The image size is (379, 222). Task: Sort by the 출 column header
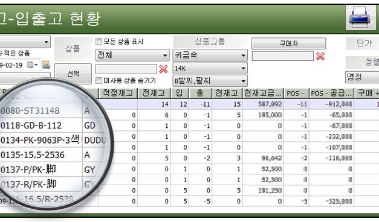(x=200, y=93)
